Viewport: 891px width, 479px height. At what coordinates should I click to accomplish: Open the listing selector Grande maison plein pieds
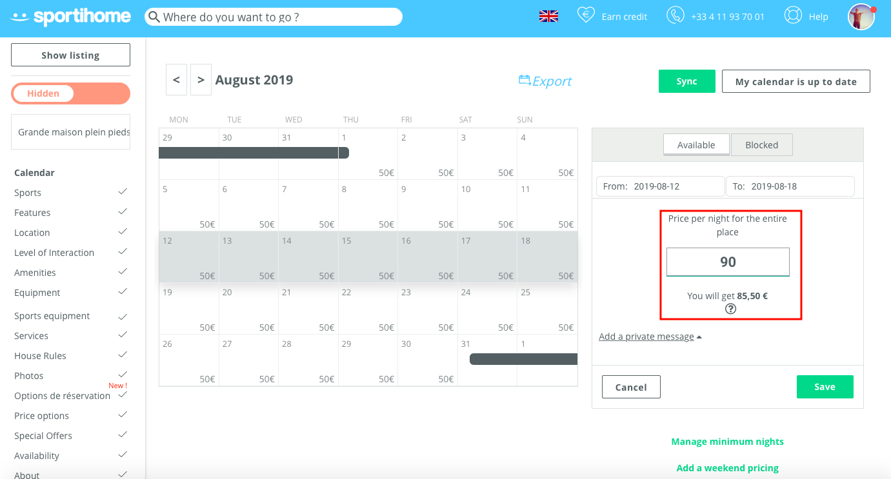tap(70, 132)
